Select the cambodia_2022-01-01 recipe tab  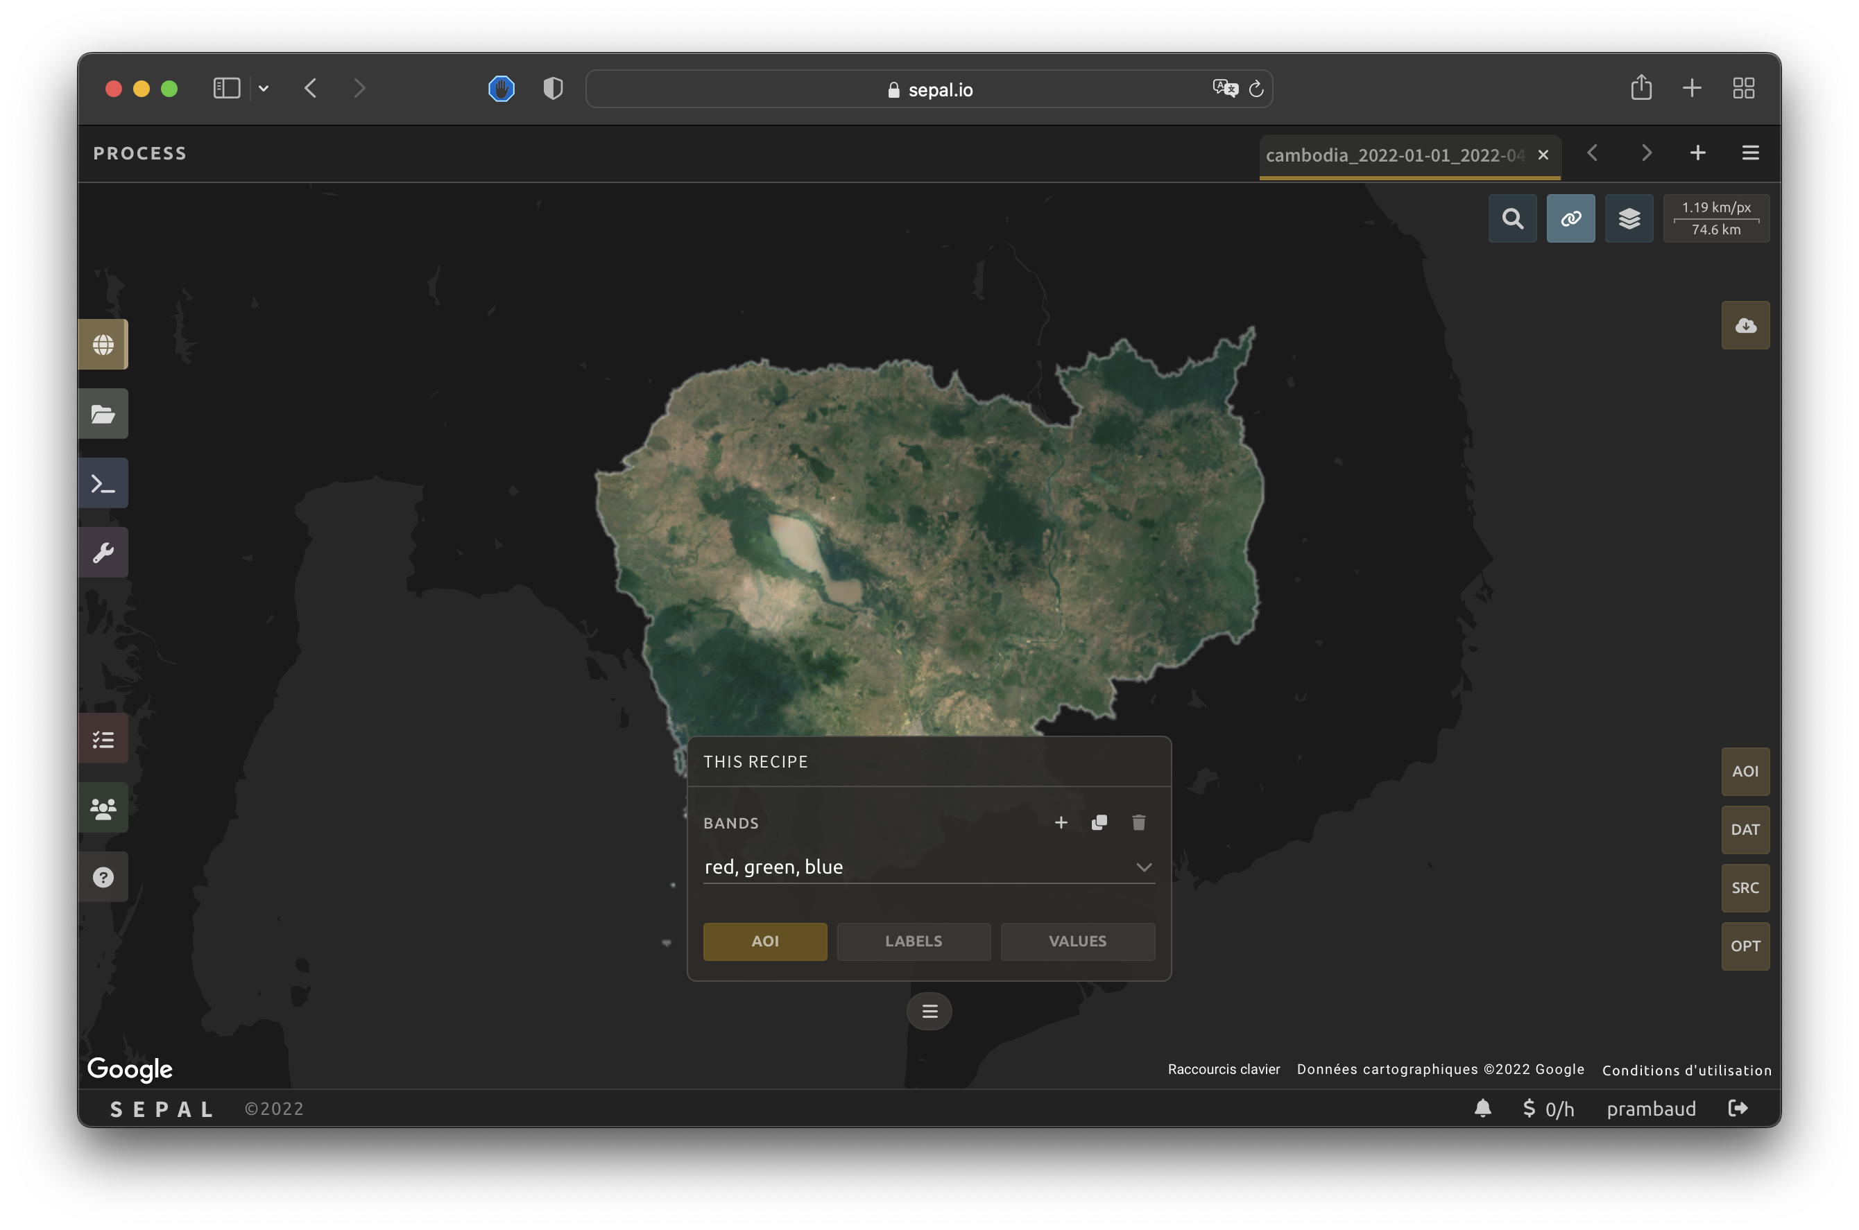tap(1394, 155)
